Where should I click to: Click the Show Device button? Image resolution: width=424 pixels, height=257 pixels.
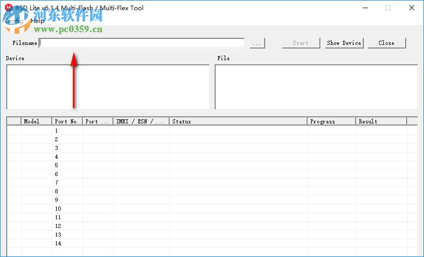pyautogui.click(x=344, y=43)
